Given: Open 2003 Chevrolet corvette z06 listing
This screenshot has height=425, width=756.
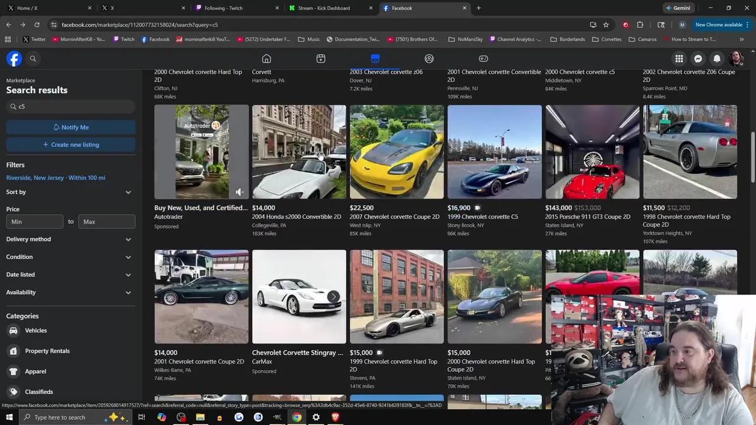Looking at the screenshot, I should pyautogui.click(x=386, y=72).
